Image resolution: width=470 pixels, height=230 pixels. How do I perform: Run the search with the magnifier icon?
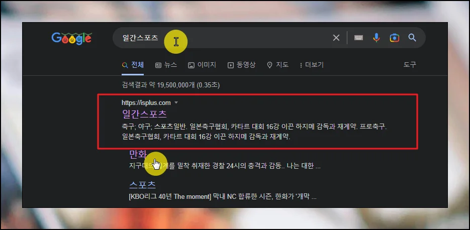click(412, 38)
